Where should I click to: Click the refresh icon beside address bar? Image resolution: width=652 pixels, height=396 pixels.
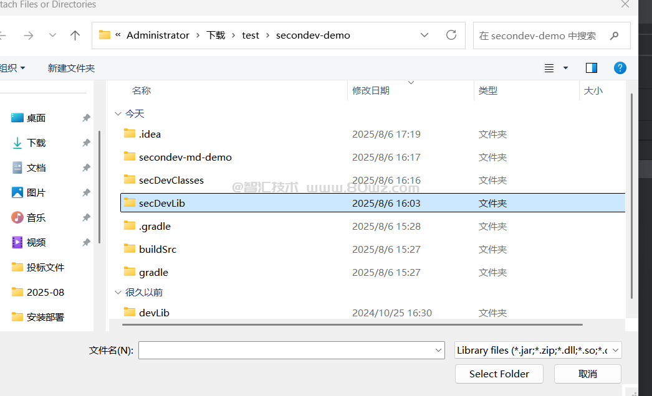click(x=451, y=35)
